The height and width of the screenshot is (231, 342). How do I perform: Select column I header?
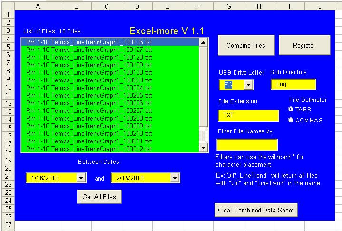click(289, 6)
